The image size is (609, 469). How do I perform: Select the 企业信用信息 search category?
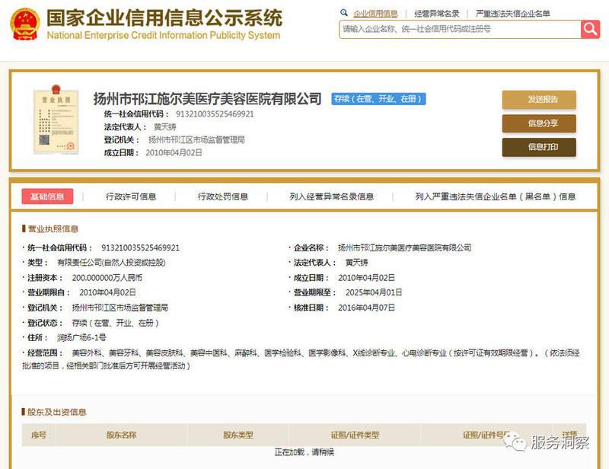(x=375, y=14)
